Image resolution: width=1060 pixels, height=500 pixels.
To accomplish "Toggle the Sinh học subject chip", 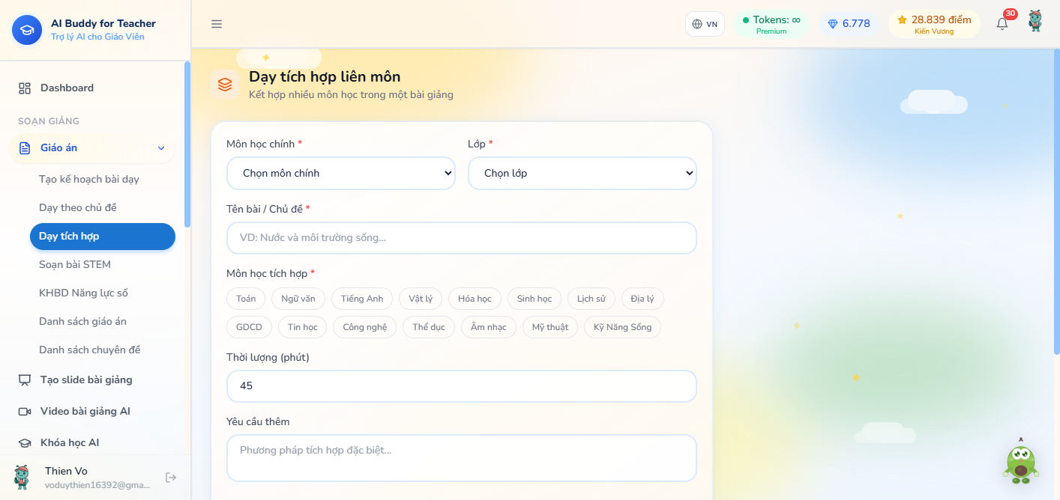I will click(x=534, y=299).
